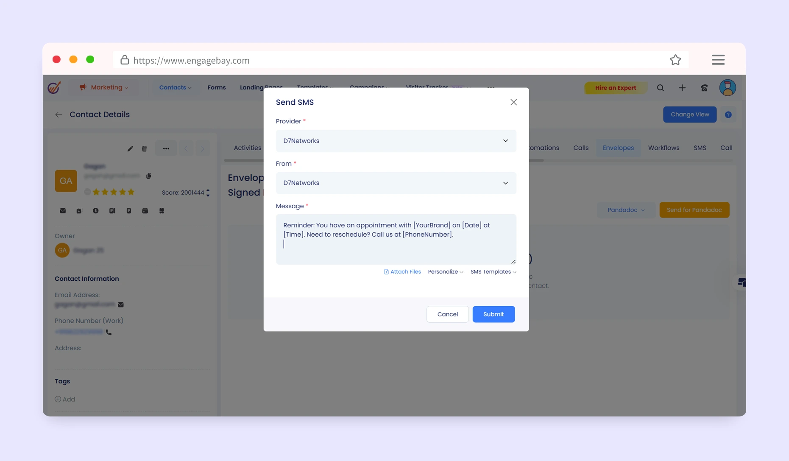Click the pencil edit contact icon
Image resolution: width=789 pixels, height=461 pixels.
click(x=130, y=149)
